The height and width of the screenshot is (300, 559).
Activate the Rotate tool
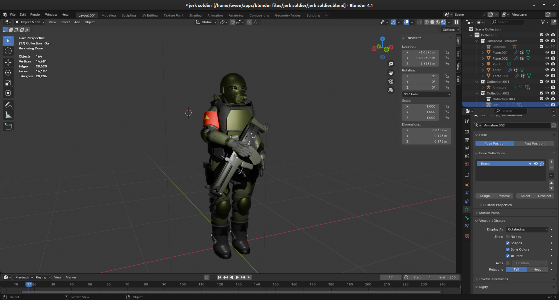(x=8, y=73)
